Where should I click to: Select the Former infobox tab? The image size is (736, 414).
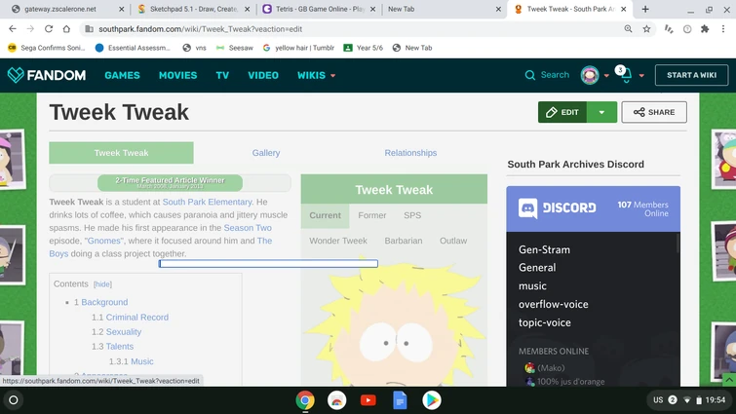[x=372, y=215]
